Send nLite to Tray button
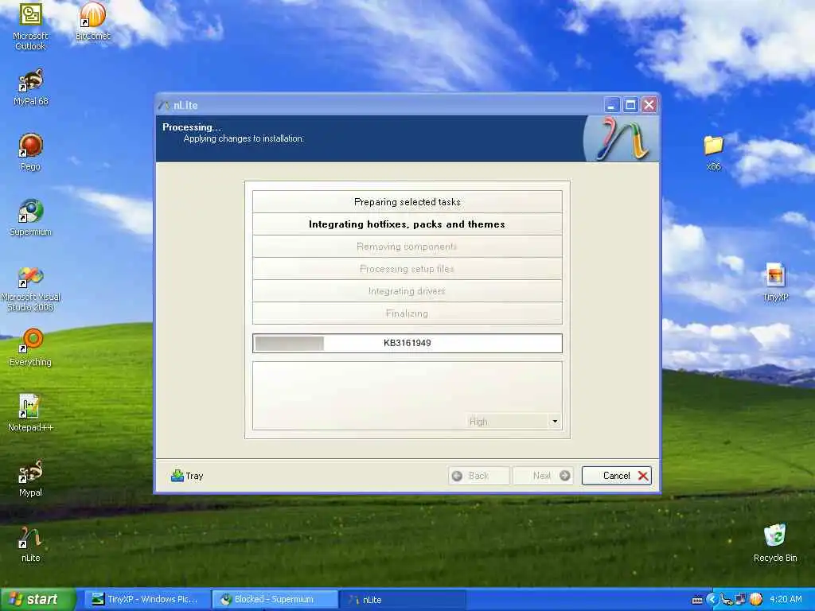Screen dimensions: 815x611 tap(187, 476)
